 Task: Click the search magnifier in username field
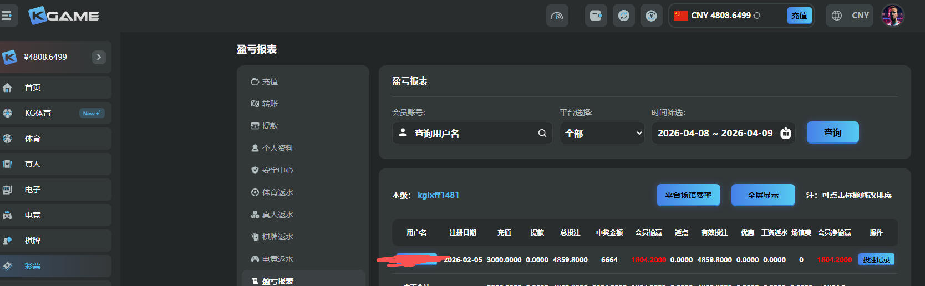point(542,133)
